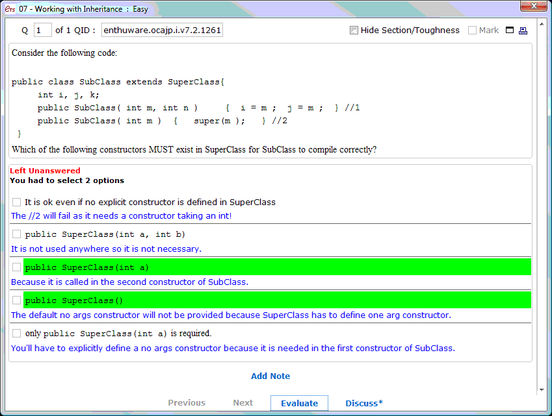This screenshot has height=416, width=552.
Task: Check the highlighted SuperClass(int a) option
Action: pyautogui.click(x=17, y=267)
